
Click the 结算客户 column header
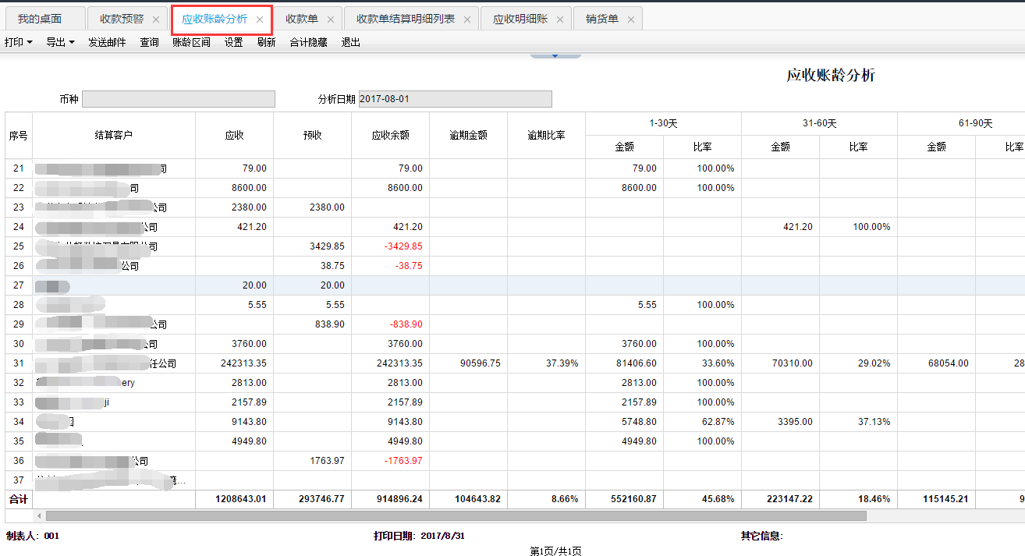pos(114,136)
